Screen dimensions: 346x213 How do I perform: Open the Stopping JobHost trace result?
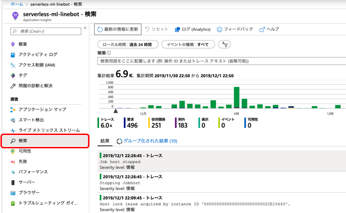pyautogui.click(x=222, y=183)
